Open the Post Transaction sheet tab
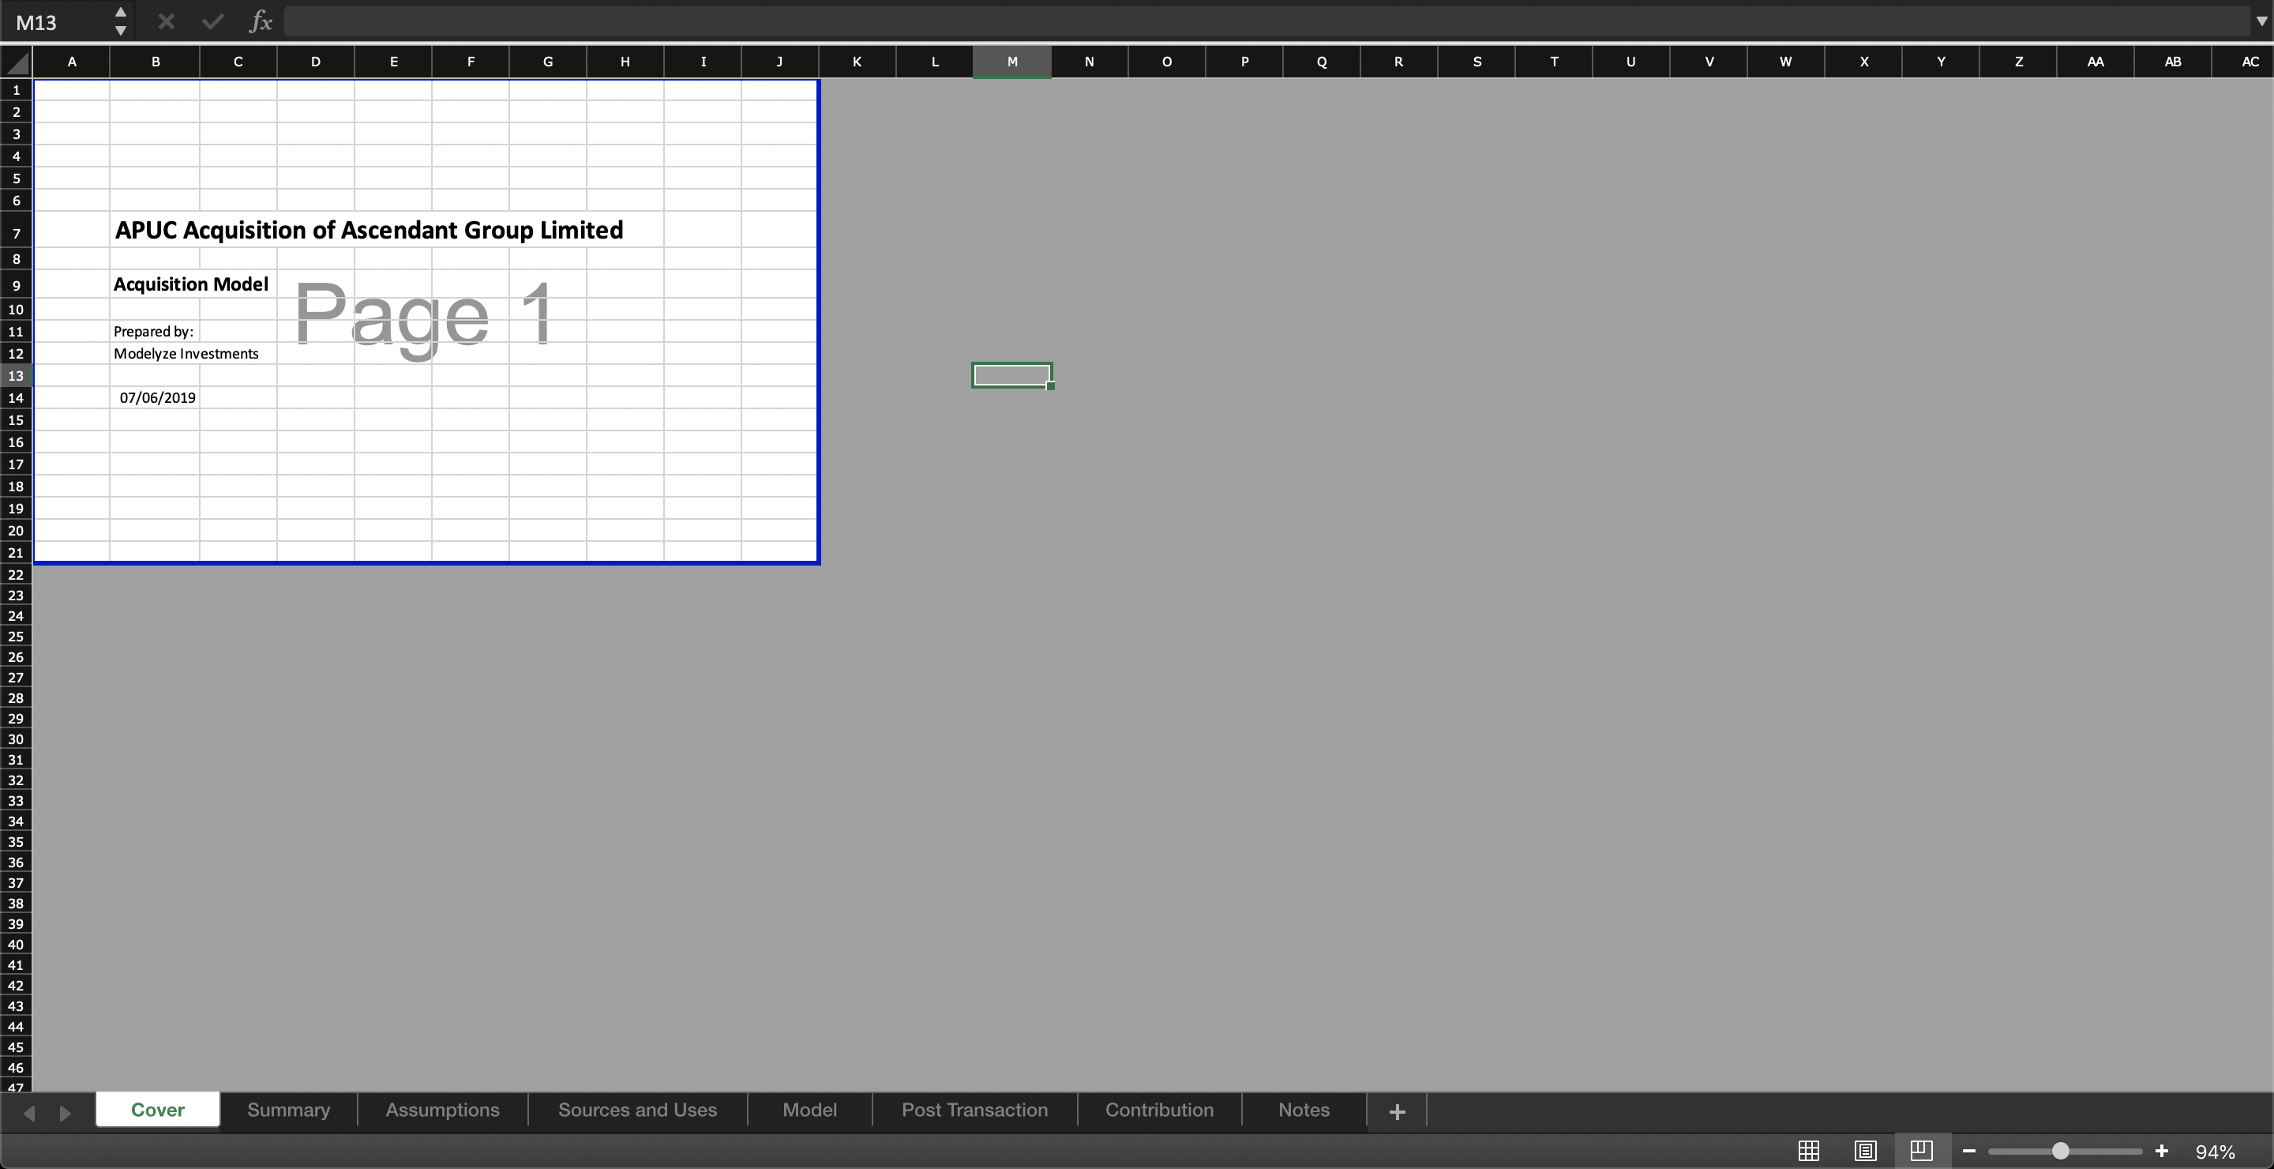This screenshot has width=2274, height=1169. click(974, 1110)
